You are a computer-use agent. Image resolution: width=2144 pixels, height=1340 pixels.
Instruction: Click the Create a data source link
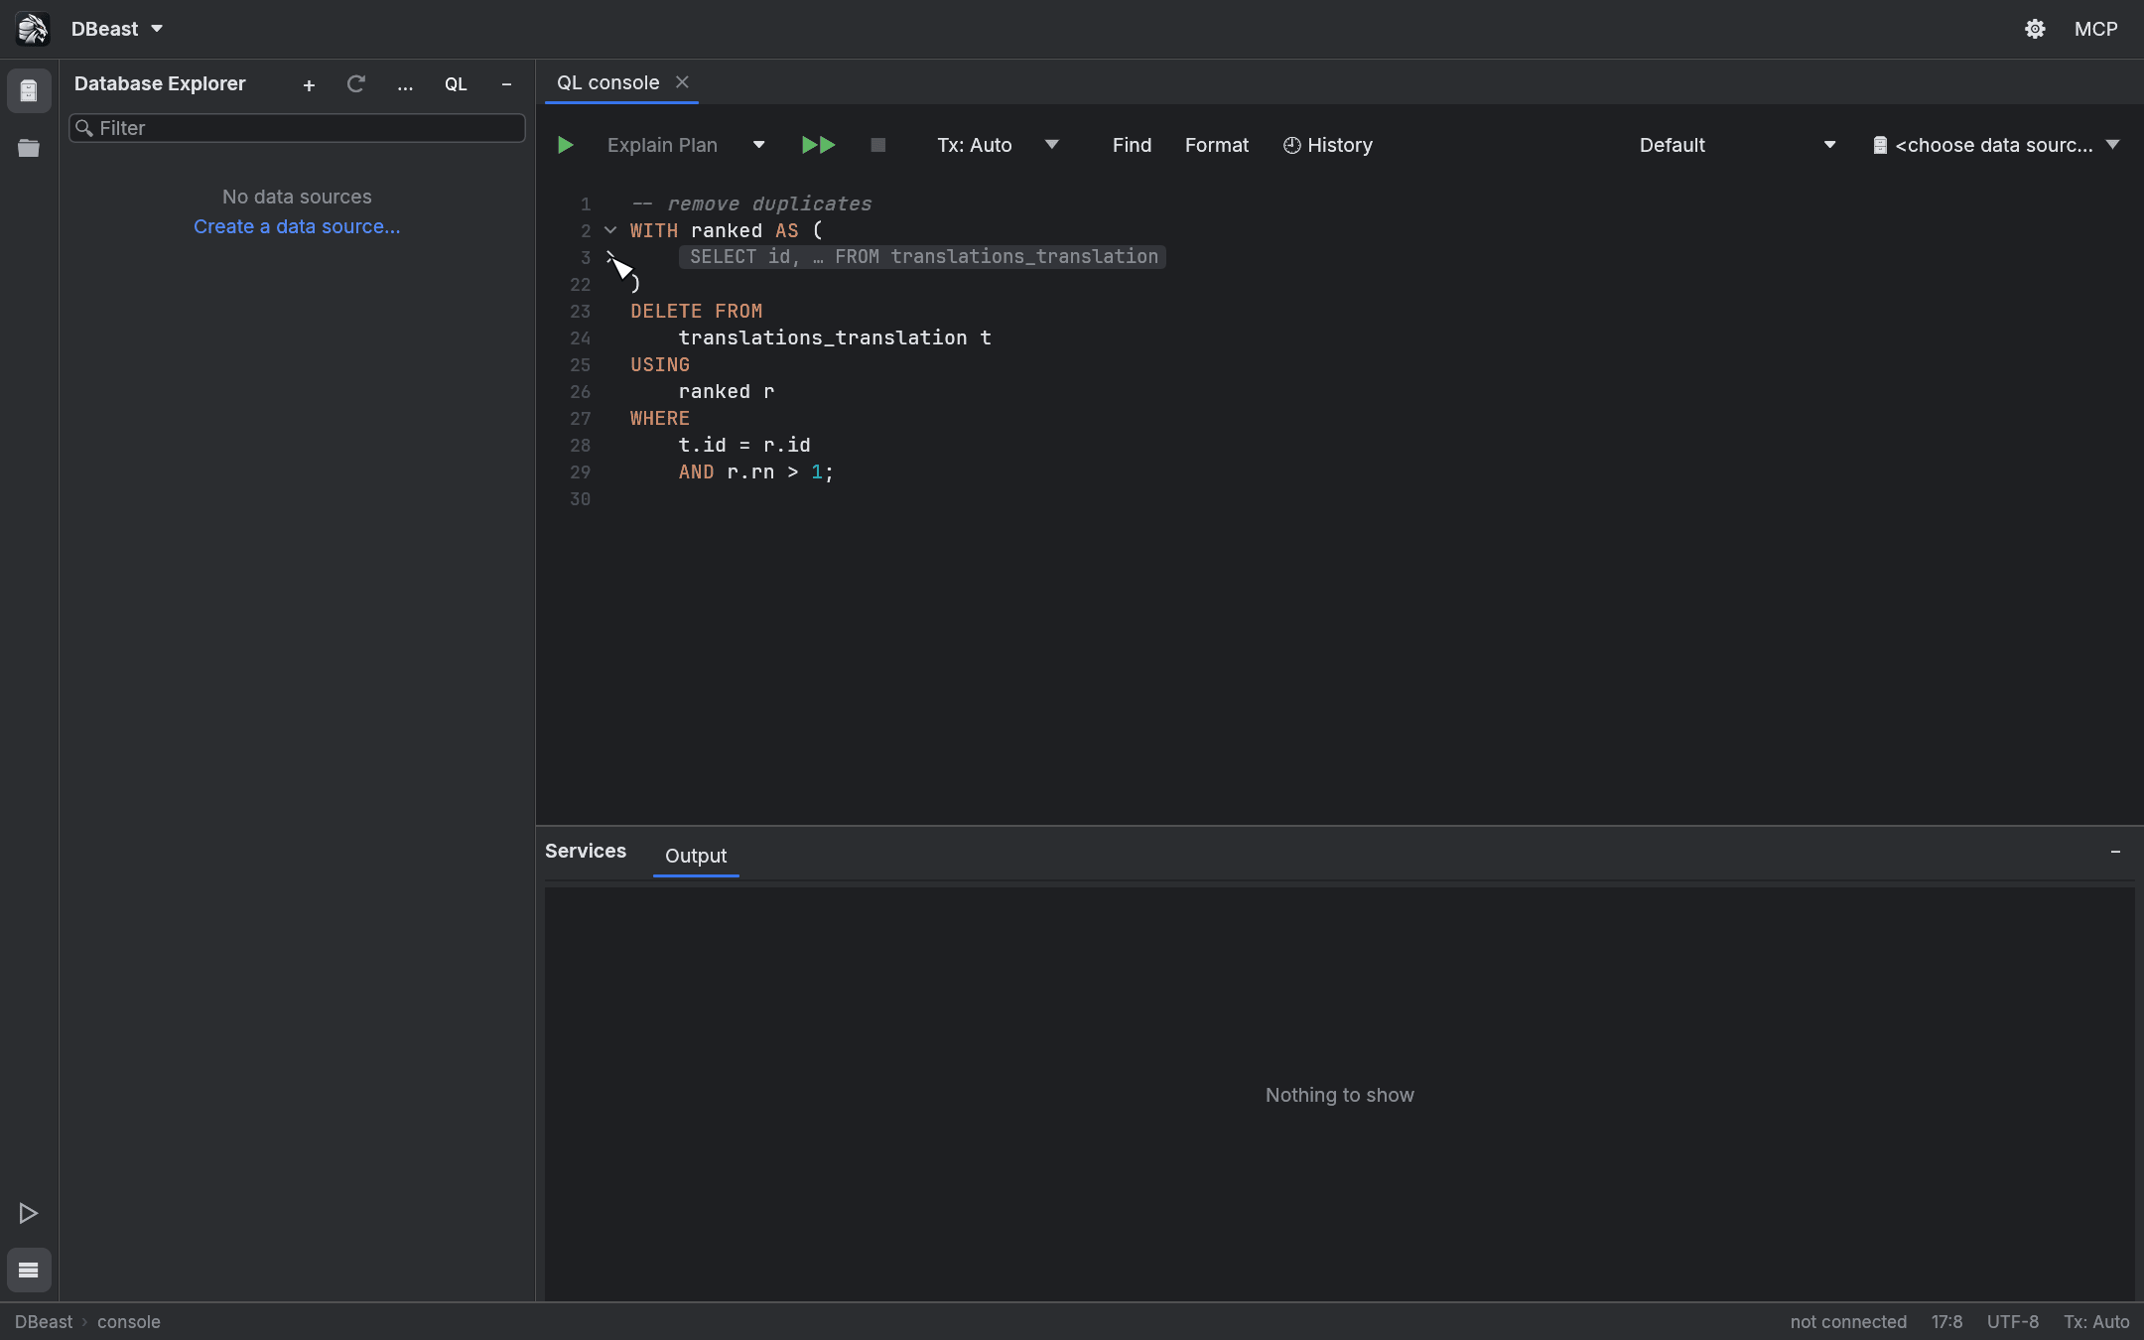click(x=297, y=226)
